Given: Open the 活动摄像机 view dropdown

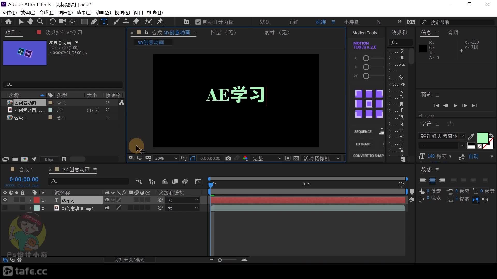Looking at the screenshot, I should [321, 158].
